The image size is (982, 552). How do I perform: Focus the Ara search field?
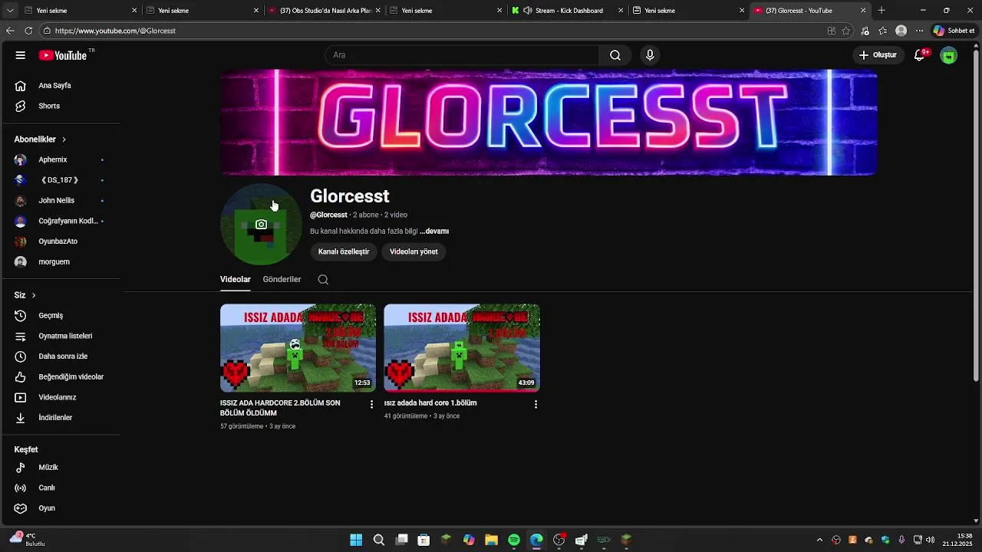click(462, 55)
